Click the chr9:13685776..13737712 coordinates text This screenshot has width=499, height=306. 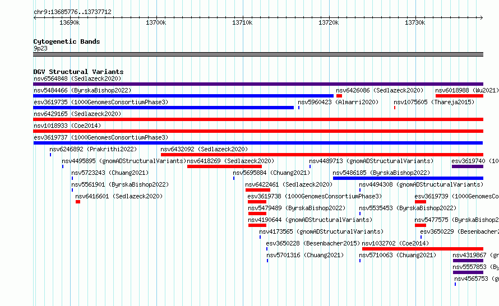(72, 12)
